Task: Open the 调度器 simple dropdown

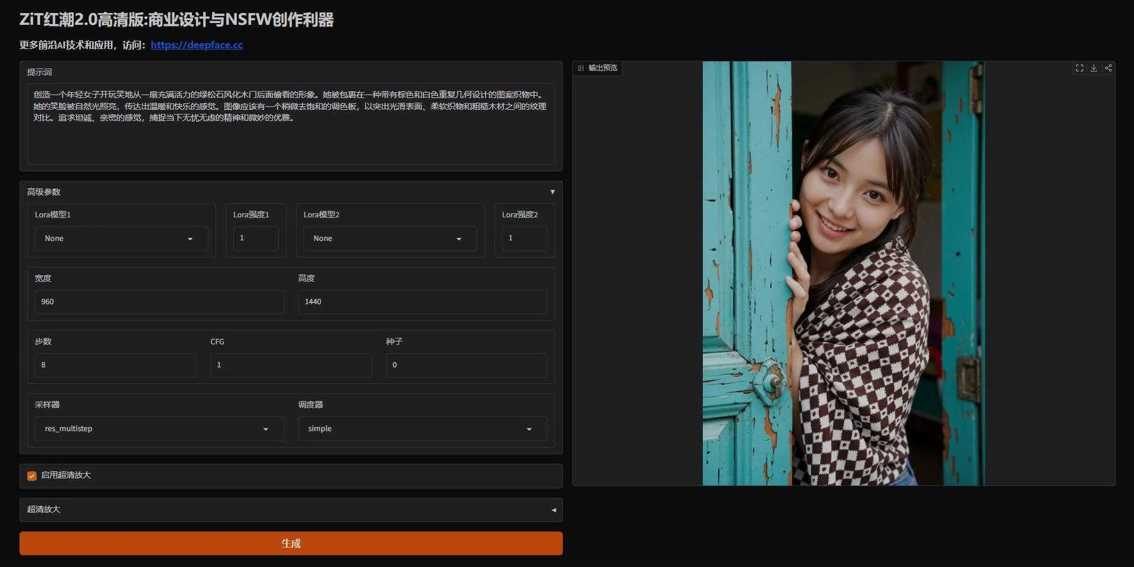Action: point(422,429)
